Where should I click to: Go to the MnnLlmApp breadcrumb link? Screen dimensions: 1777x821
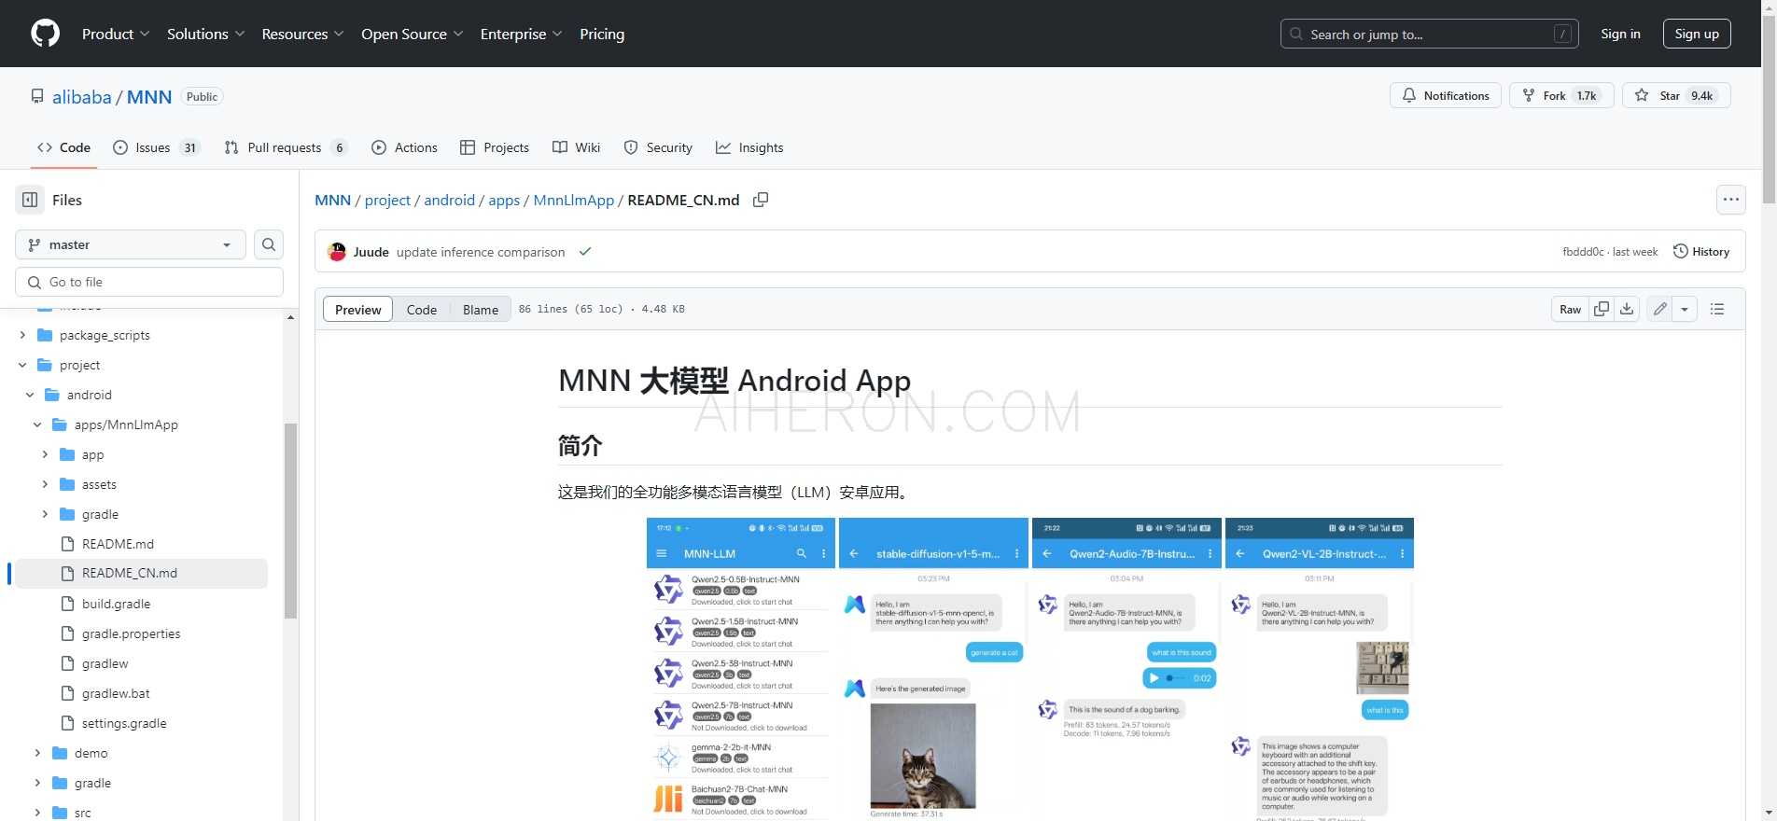point(574,200)
